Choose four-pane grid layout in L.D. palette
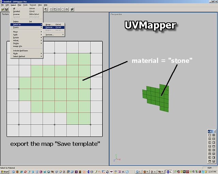Image resolution: width=218 pixels, height=174 pixels. tap(214, 135)
